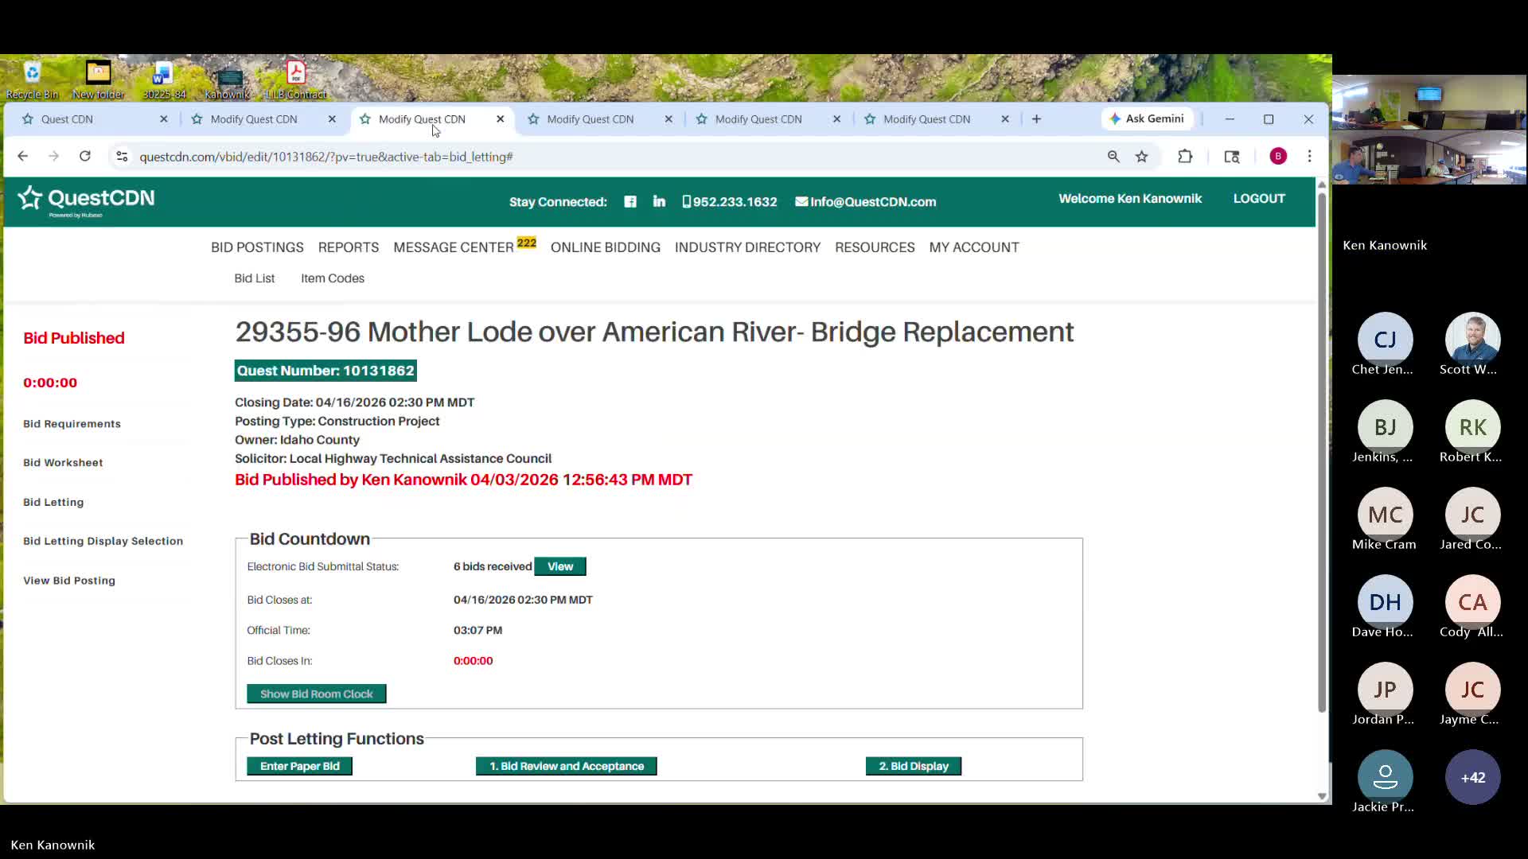Click LOGOUT link
The width and height of the screenshot is (1528, 859).
(x=1259, y=199)
